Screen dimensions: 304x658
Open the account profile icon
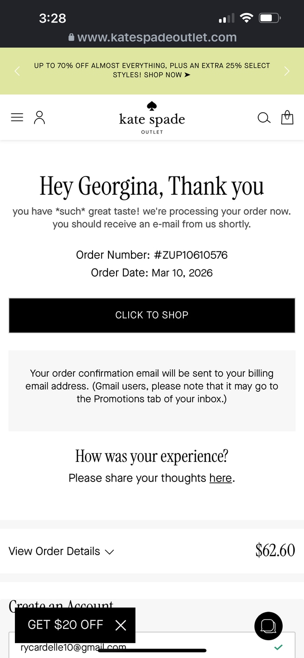[x=40, y=117]
